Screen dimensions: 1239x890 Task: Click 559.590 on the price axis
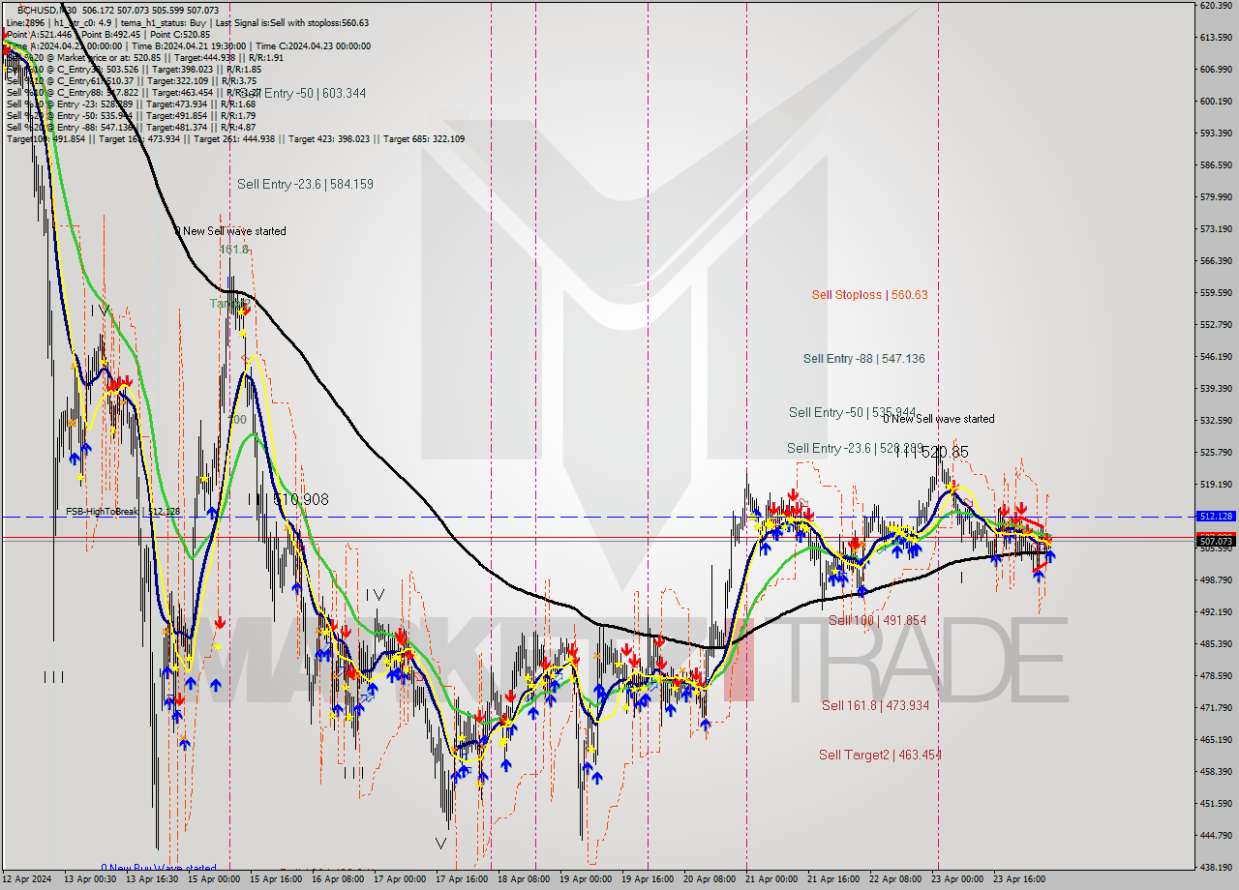click(1214, 293)
